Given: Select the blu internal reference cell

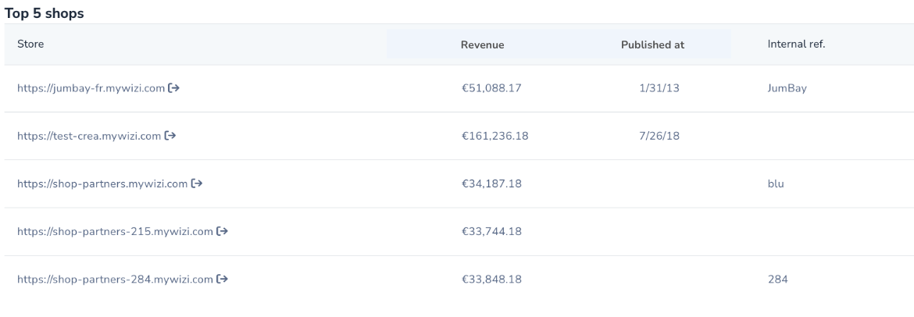Looking at the screenshot, I should [776, 183].
